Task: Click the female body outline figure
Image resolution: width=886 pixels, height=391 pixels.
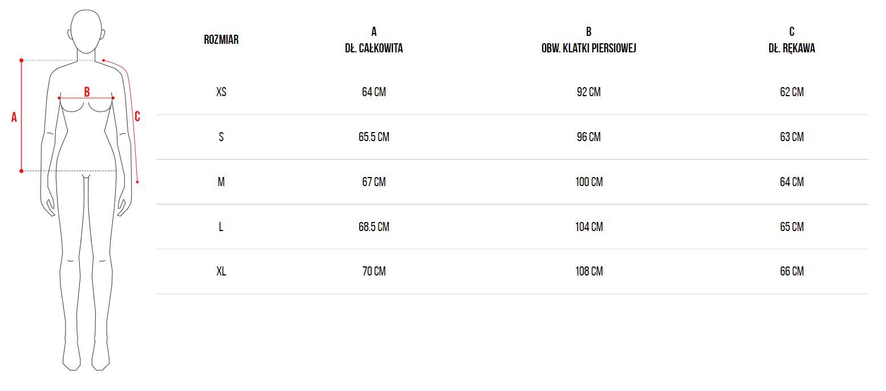Action: click(x=86, y=228)
